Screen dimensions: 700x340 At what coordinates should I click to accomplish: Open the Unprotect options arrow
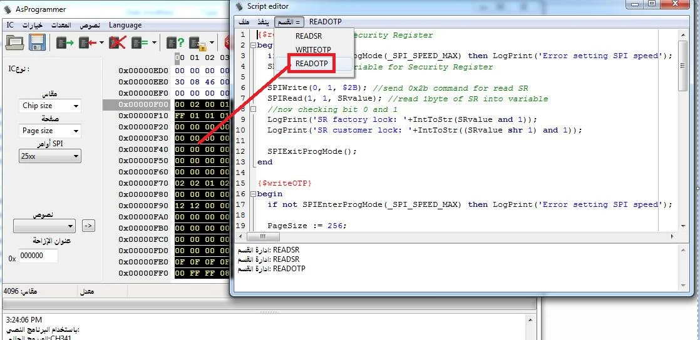(x=212, y=42)
